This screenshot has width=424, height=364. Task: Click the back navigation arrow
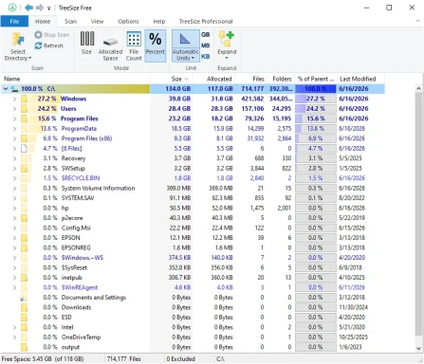pyautogui.click(x=28, y=8)
